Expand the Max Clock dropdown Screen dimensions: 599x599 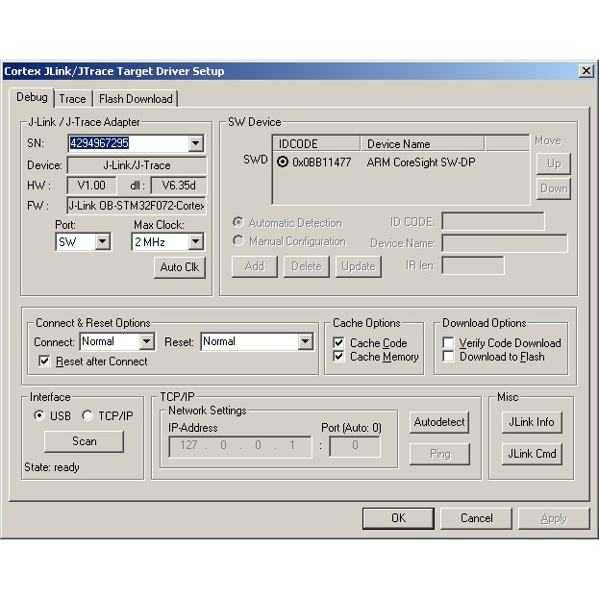click(195, 242)
